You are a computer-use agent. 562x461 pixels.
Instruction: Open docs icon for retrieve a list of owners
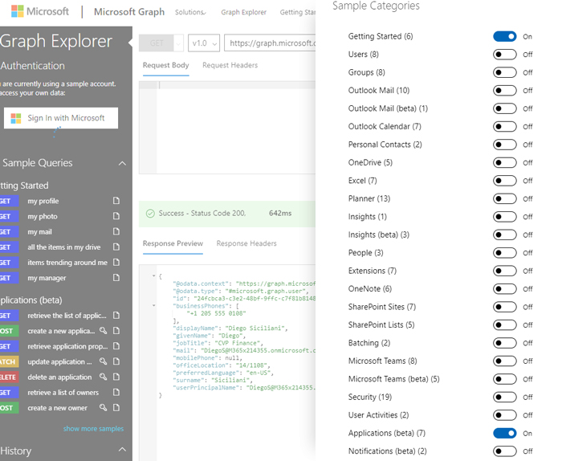[x=116, y=393]
